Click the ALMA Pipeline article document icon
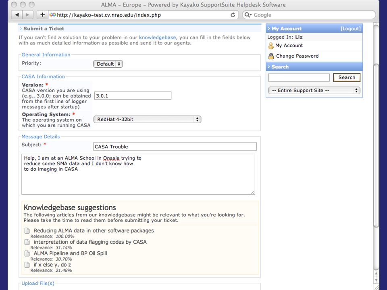 (x=27, y=253)
